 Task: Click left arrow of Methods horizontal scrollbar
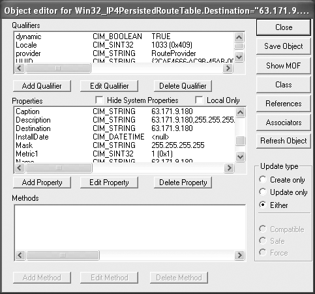(20, 255)
